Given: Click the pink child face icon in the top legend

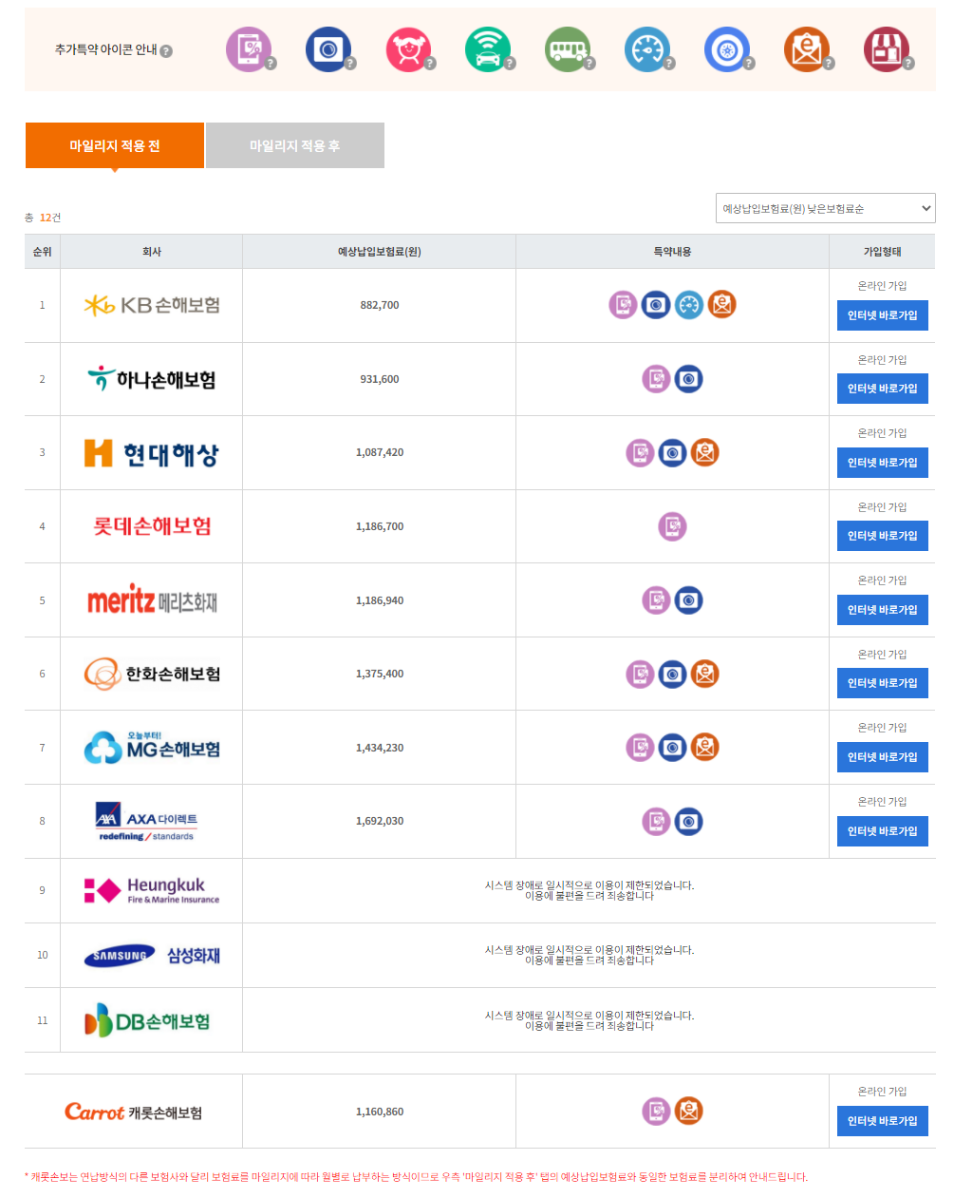Looking at the screenshot, I should [x=408, y=49].
